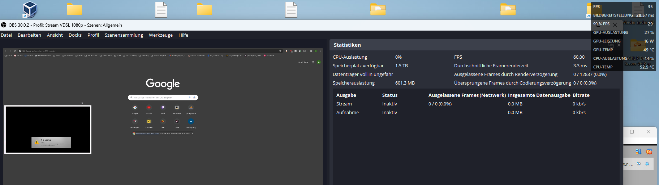Open the Hilfe menu

(183, 35)
